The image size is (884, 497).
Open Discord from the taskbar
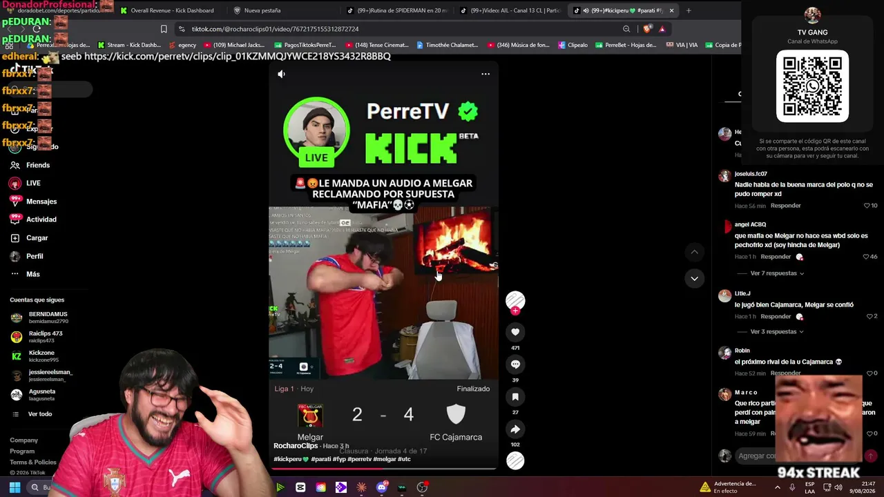(382, 487)
